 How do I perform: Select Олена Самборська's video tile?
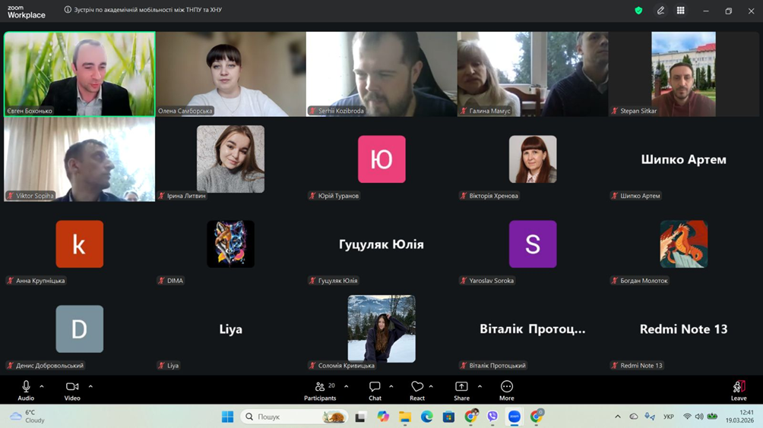coord(231,74)
